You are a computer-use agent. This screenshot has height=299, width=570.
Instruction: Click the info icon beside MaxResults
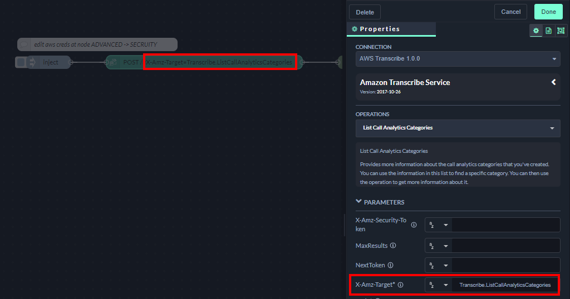pos(393,246)
